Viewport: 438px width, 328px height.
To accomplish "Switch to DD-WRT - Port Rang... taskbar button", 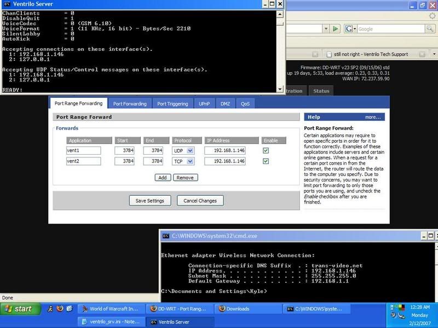I will point(180,309).
